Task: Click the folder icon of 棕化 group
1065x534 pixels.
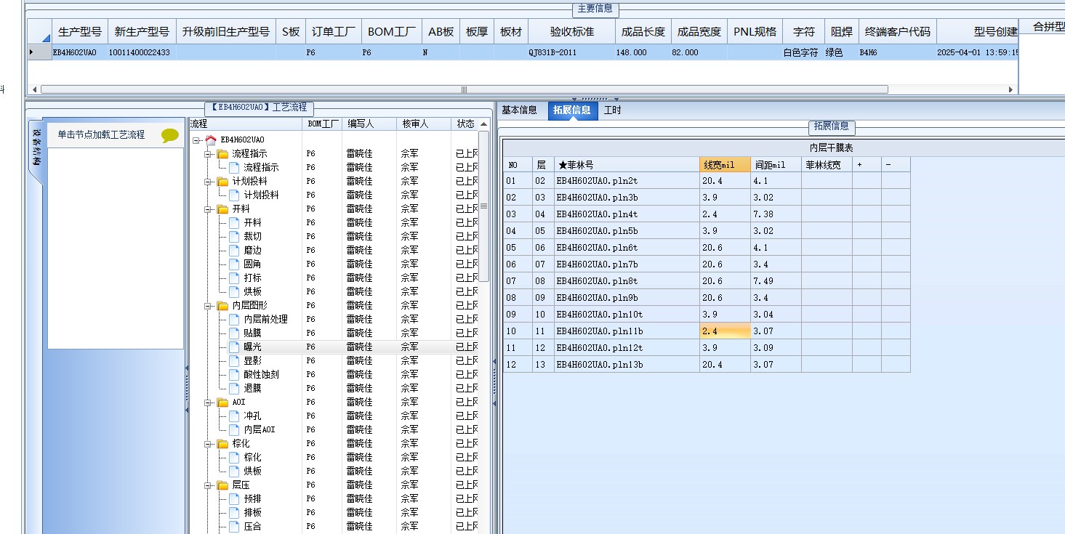Action: tap(222, 444)
